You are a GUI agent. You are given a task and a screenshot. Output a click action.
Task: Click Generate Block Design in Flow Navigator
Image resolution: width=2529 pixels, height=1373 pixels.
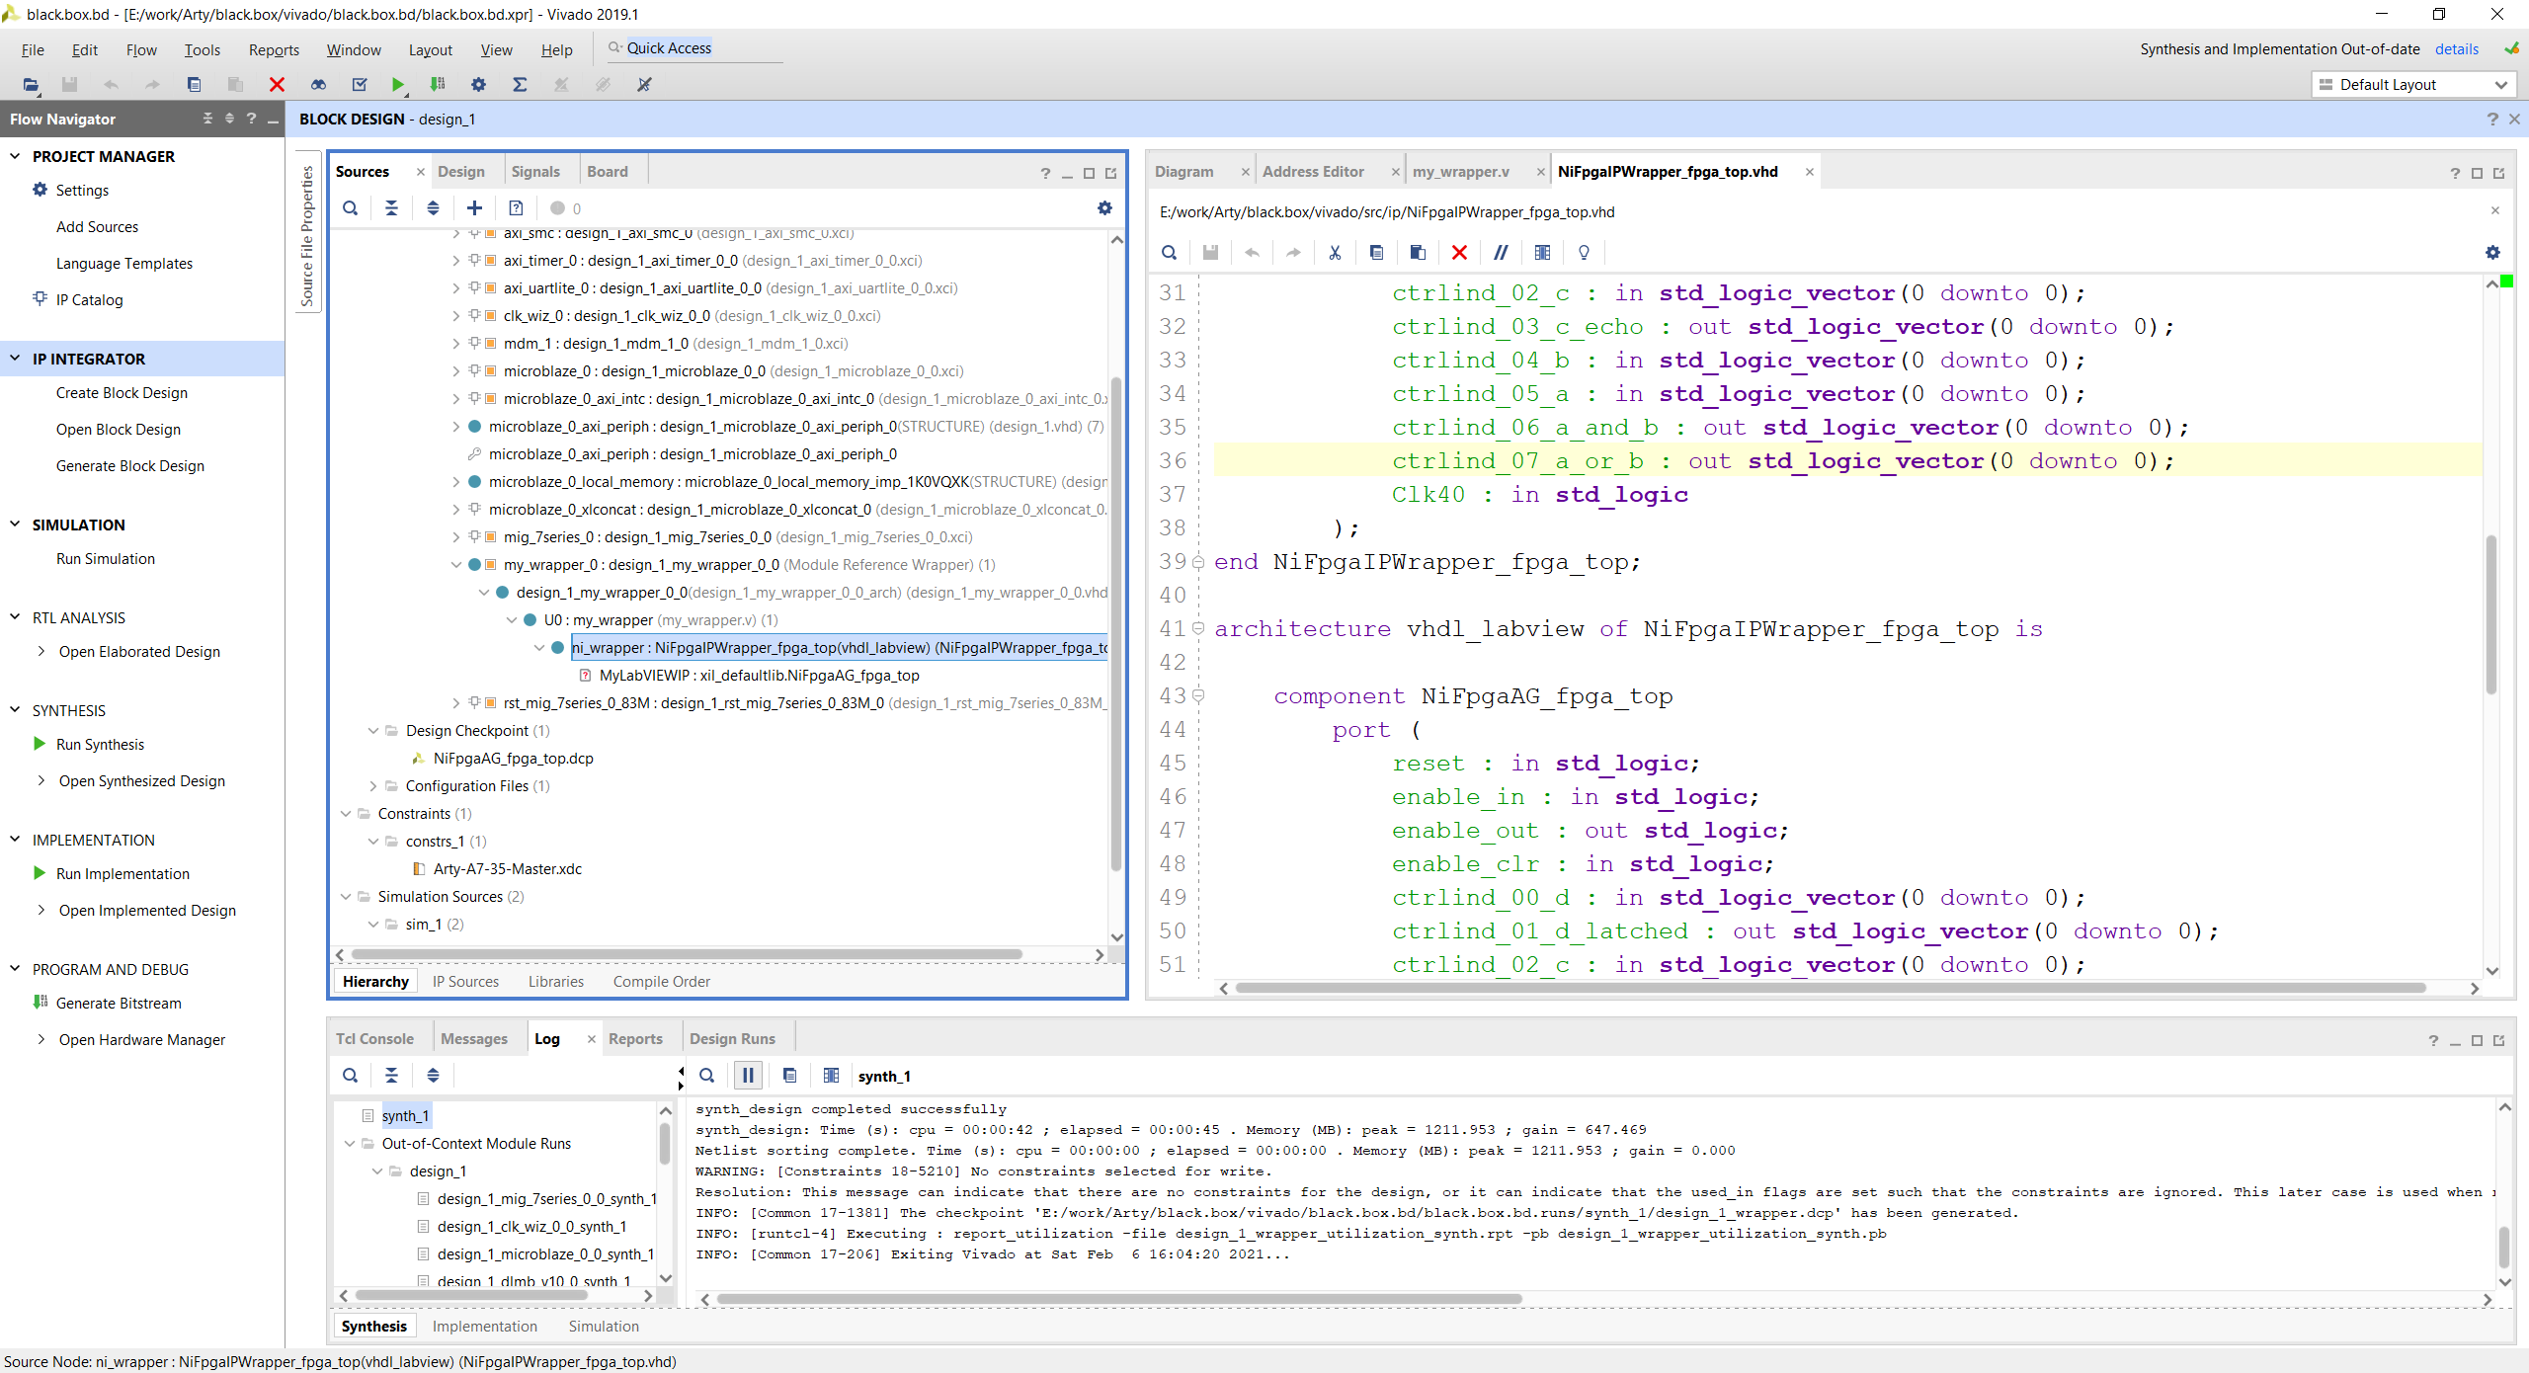pyautogui.click(x=129, y=466)
